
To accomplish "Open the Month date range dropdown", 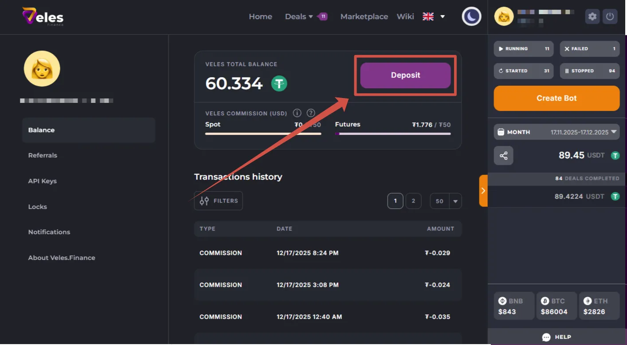I will 556,132.
